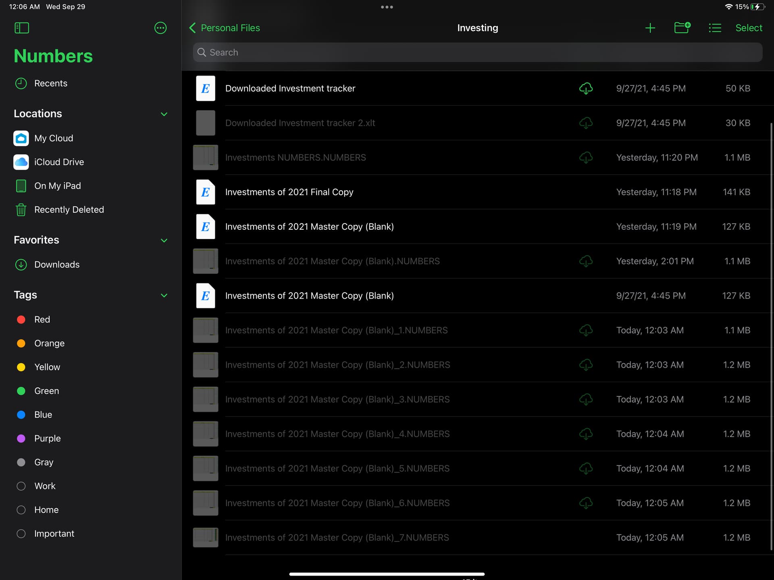Tap the 12:06 AM clock in status bar
Screen dimensions: 774x580
[x=24, y=7]
